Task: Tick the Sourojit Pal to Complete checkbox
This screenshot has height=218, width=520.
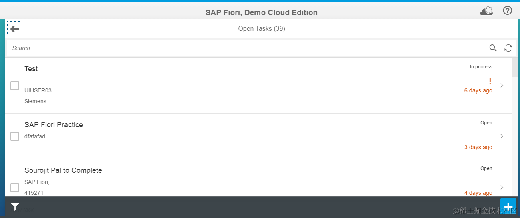Action: coord(15,187)
